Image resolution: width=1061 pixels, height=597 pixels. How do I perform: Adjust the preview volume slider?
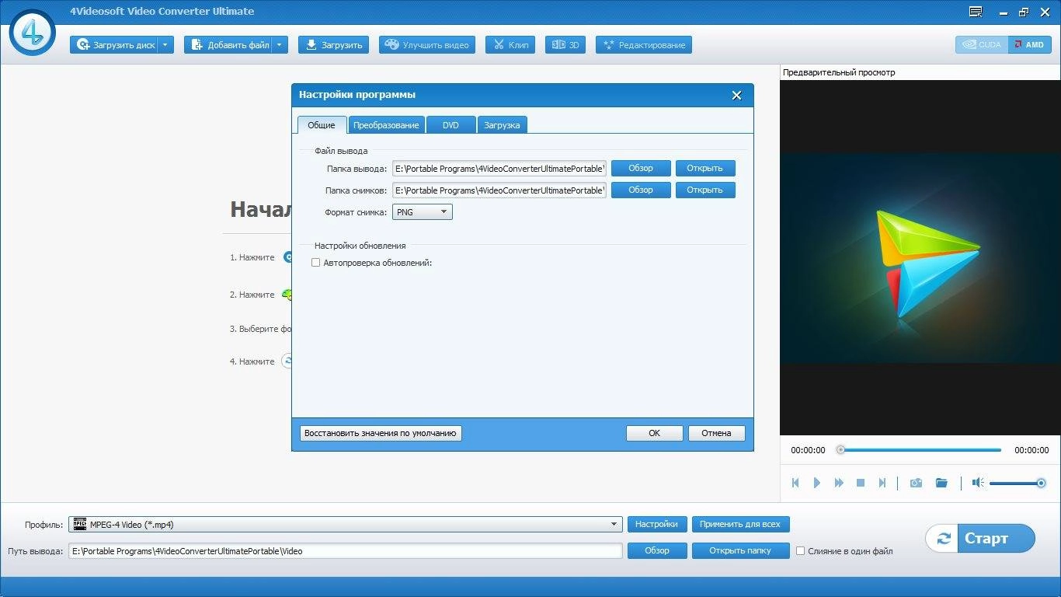(1018, 483)
